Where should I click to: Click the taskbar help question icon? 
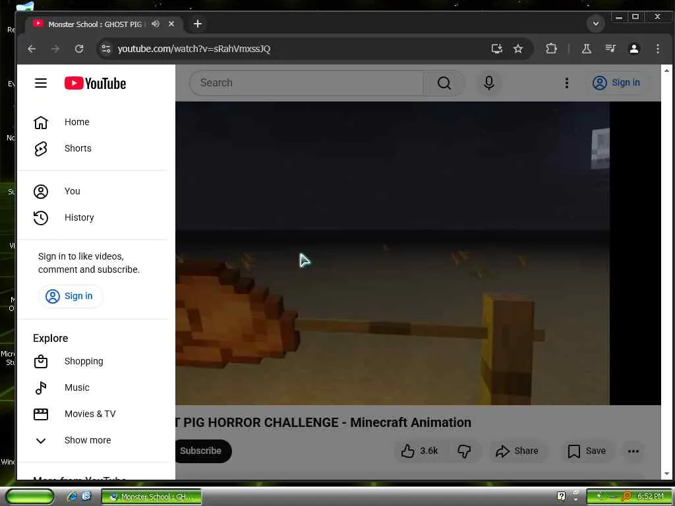coord(561,497)
